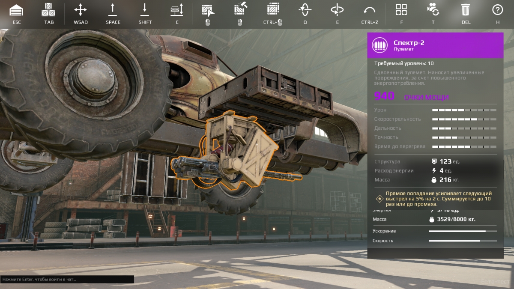The width and height of the screenshot is (514, 289).
Task: Open the grid view icon labeled F
Action: [x=401, y=10]
